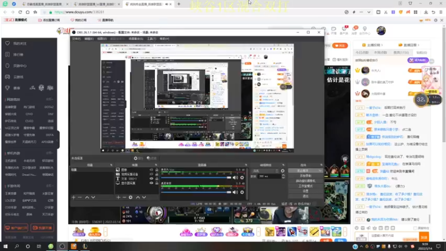The image size is (446, 251).
Task: Add a new scene with plus icon
Action: pos(74,197)
